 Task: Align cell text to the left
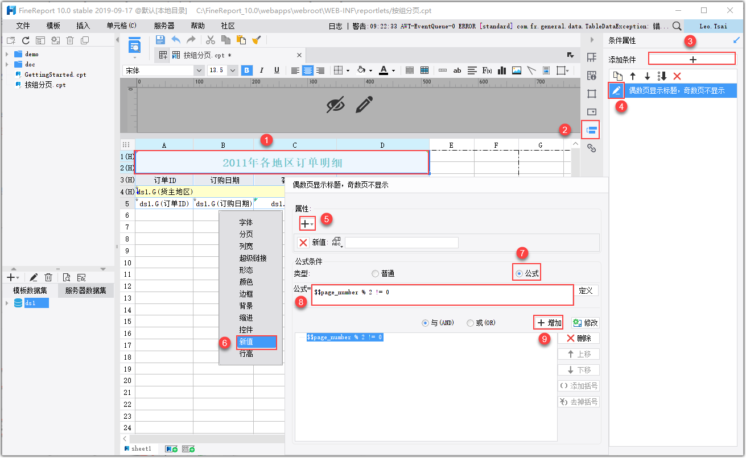point(295,70)
